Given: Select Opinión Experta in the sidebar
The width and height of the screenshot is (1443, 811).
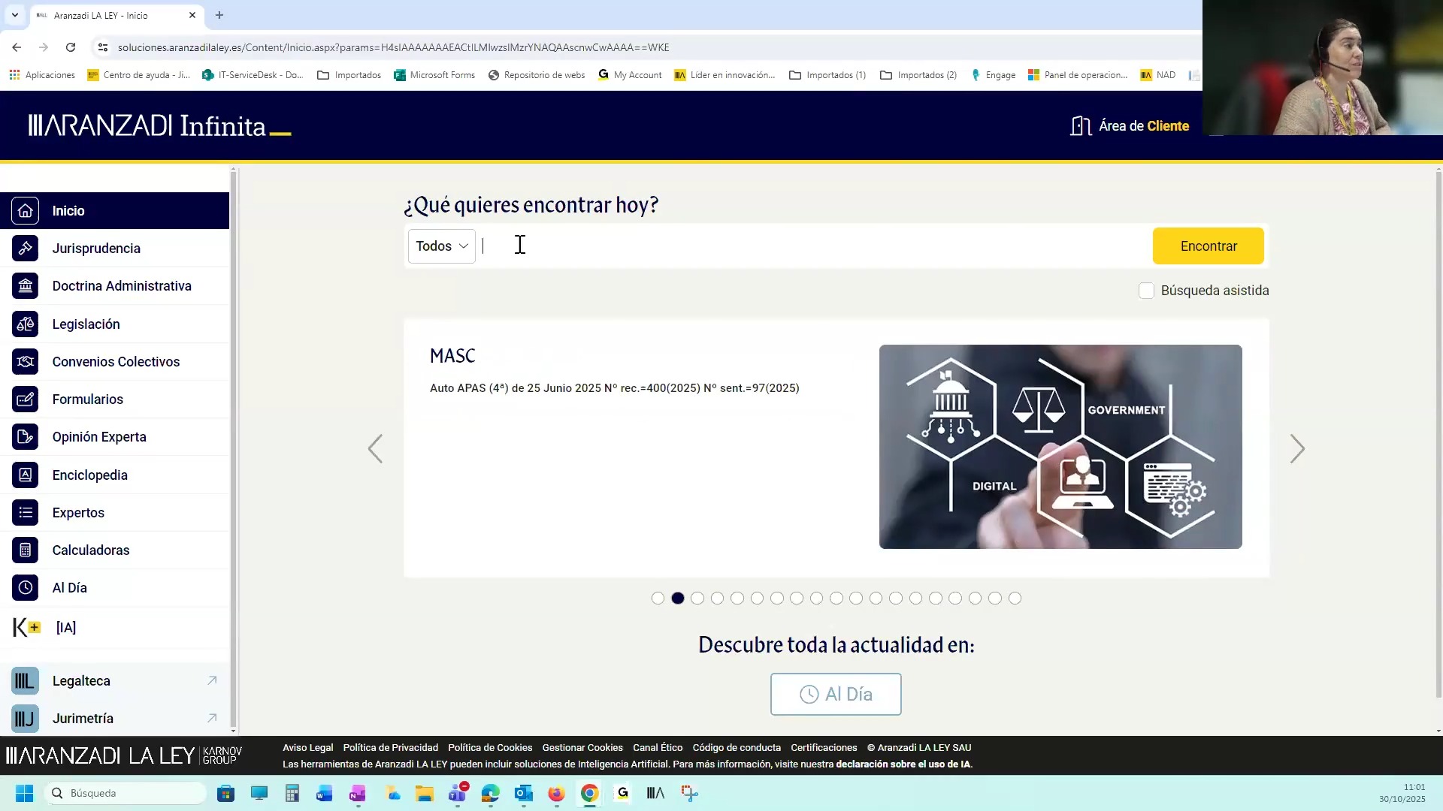Looking at the screenshot, I should click(98, 436).
